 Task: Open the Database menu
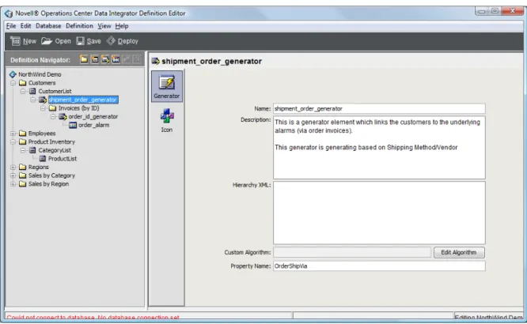point(48,26)
